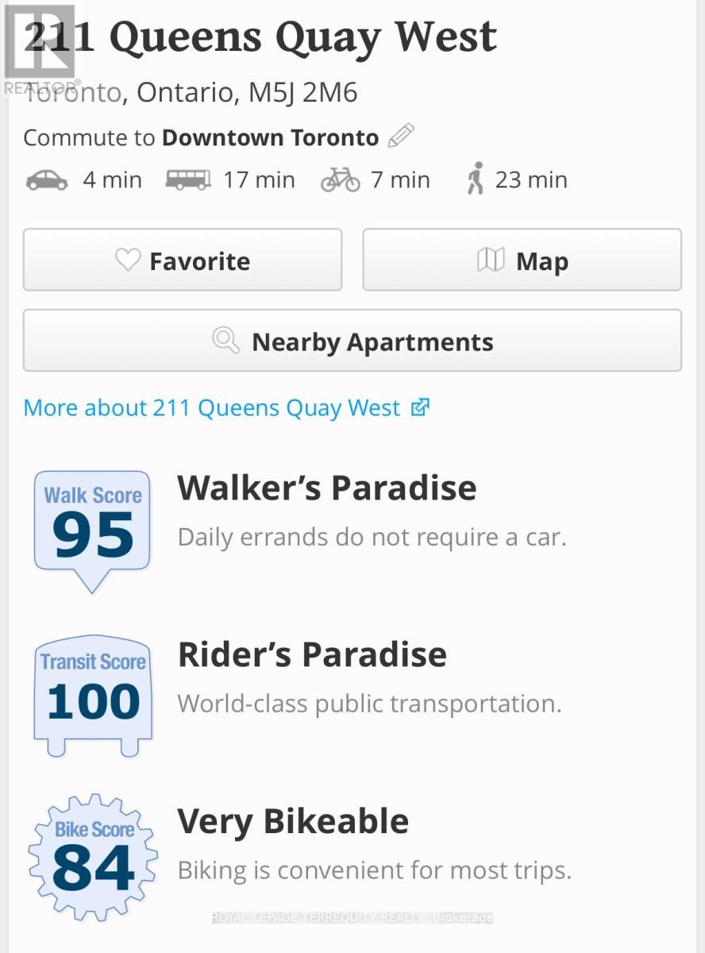Search Nearby Apartments button
Screen dimensions: 705x953
352,341
